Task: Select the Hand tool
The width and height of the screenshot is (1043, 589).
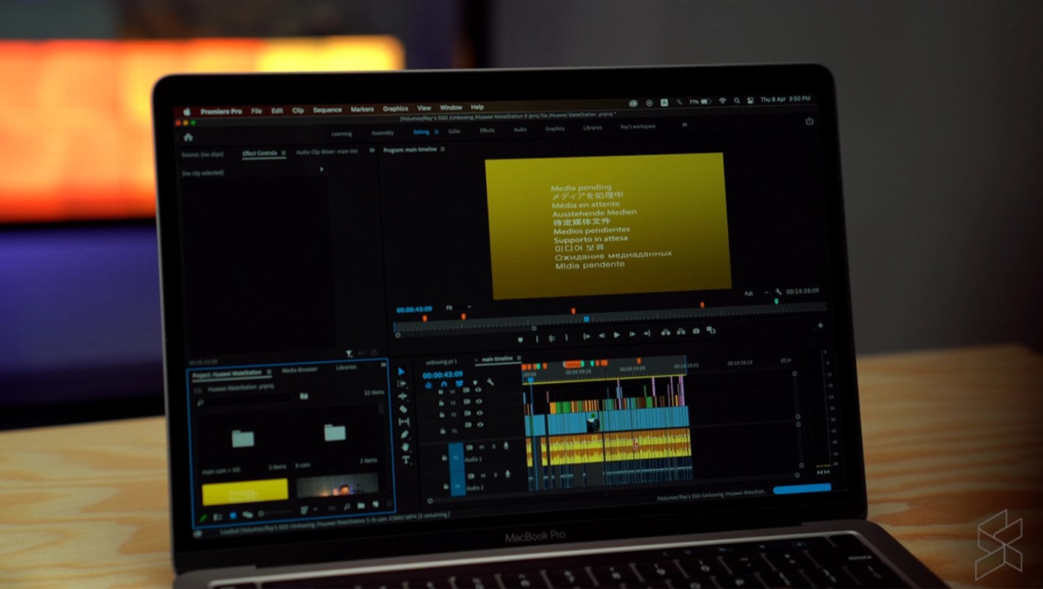Action: coord(405,447)
